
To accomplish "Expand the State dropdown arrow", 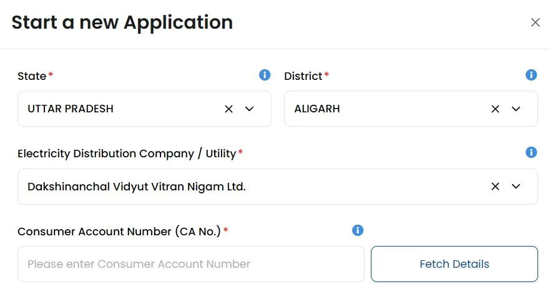I will tap(250, 109).
